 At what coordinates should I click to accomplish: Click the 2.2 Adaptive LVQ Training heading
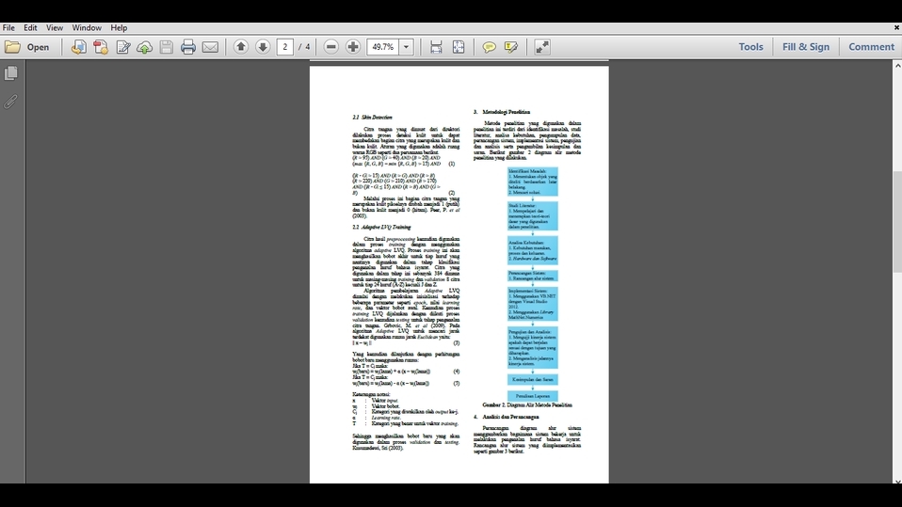(381, 227)
